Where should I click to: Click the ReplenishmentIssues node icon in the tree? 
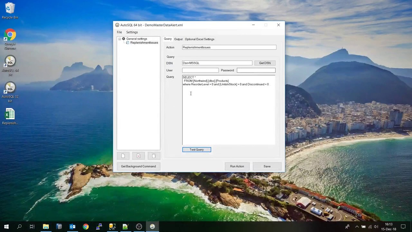tap(128, 43)
